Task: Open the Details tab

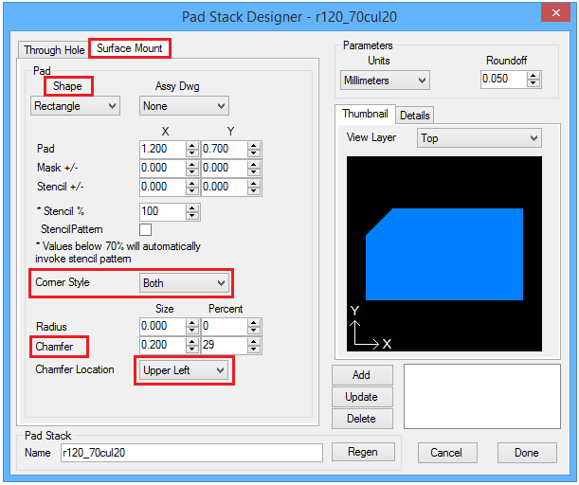Action: tap(414, 116)
